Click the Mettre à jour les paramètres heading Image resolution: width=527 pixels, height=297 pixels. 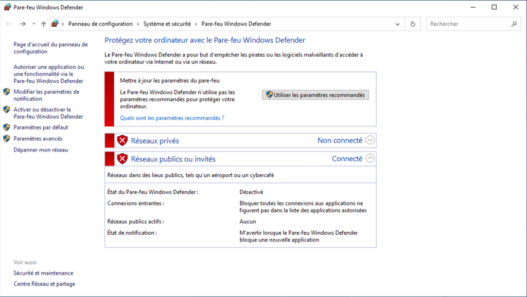tap(170, 81)
